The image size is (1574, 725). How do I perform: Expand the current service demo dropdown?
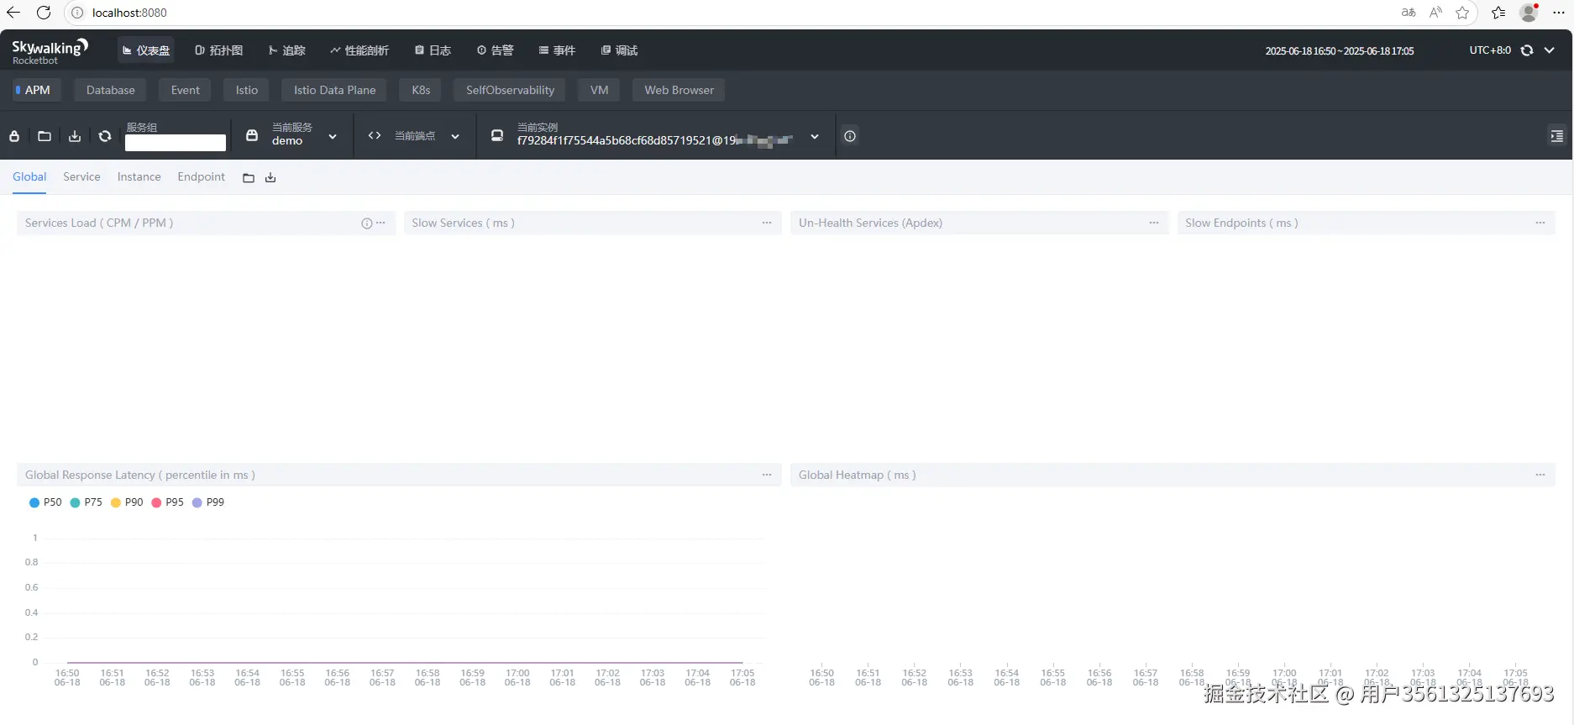(333, 136)
